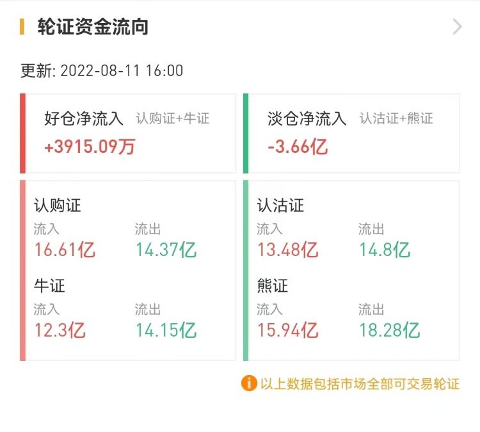Select the +3915.09万 net inflow value
Screen dimensions: 480x432
pyautogui.click(x=90, y=147)
